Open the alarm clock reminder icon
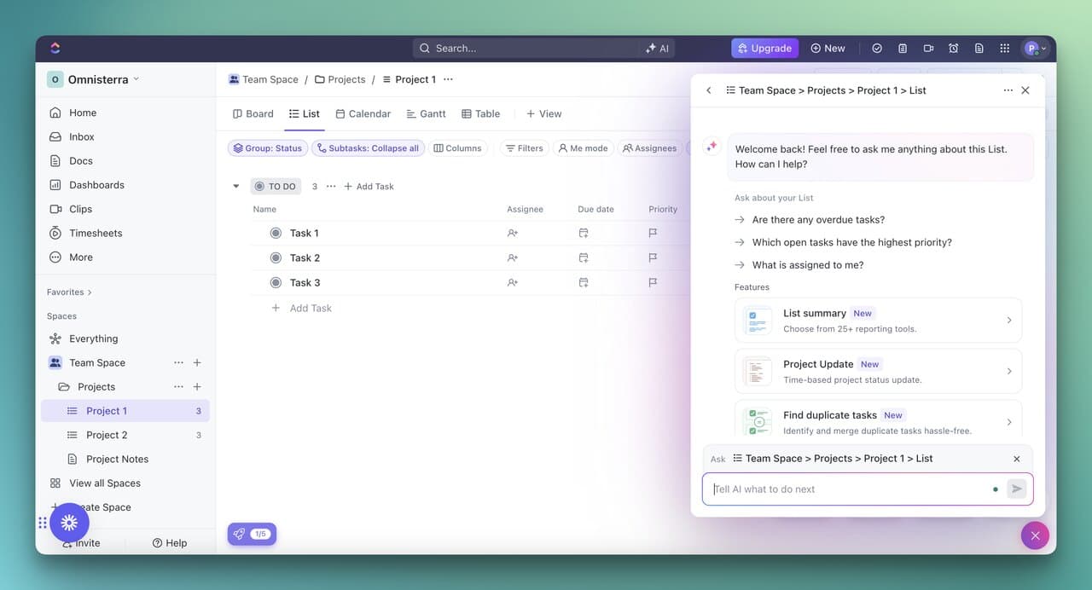 pyautogui.click(x=954, y=49)
